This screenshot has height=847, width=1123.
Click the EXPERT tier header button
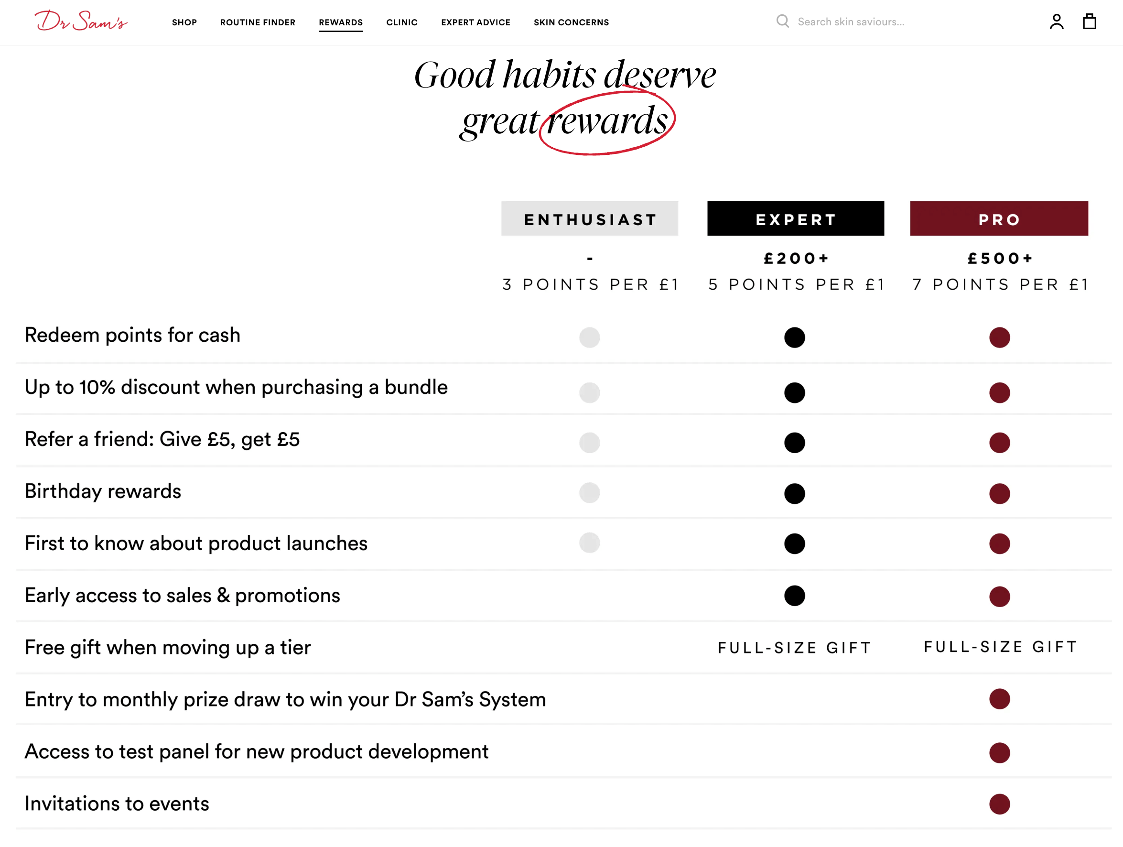tap(793, 218)
